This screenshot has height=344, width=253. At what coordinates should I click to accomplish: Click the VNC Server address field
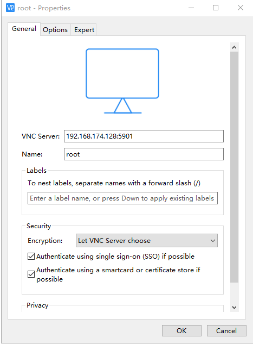click(x=144, y=136)
